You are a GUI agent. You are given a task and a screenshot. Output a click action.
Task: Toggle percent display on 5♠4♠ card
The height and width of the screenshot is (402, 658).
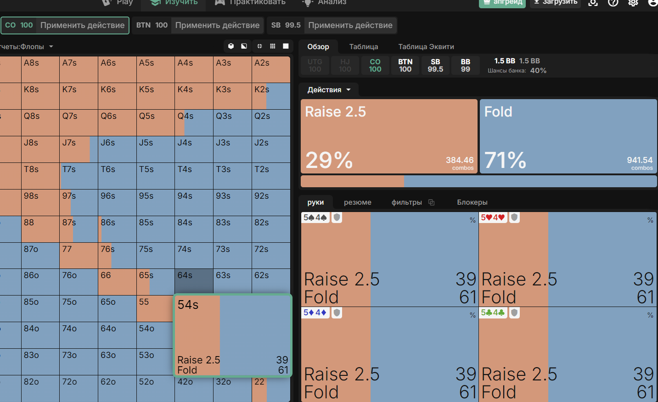[472, 220]
